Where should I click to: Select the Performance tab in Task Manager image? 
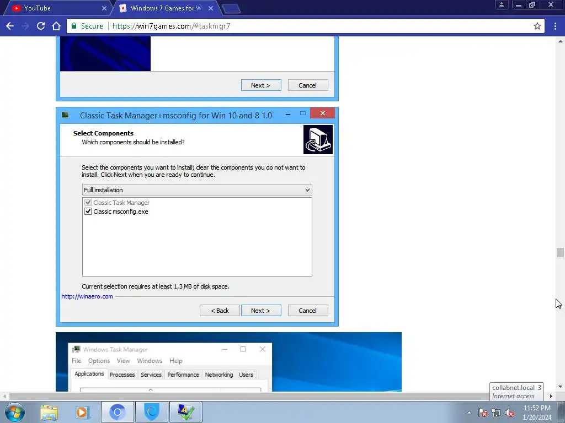pyautogui.click(x=183, y=375)
